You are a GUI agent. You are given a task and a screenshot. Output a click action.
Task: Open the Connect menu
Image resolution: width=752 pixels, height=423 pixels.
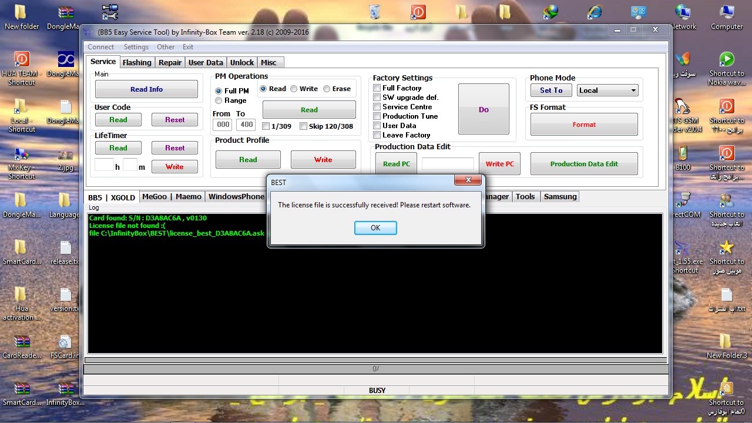[x=100, y=47]
